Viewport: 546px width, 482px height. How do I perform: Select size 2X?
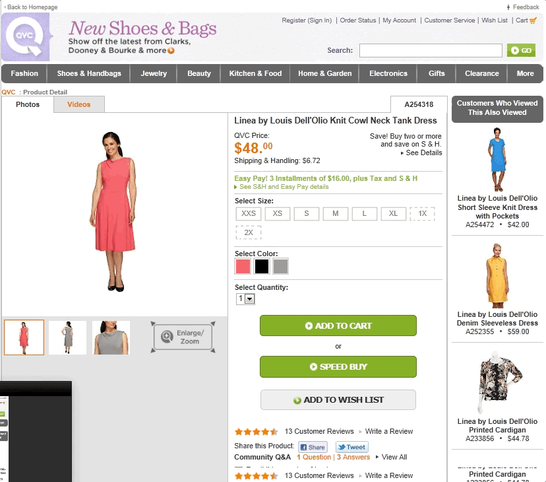point(249,232)
